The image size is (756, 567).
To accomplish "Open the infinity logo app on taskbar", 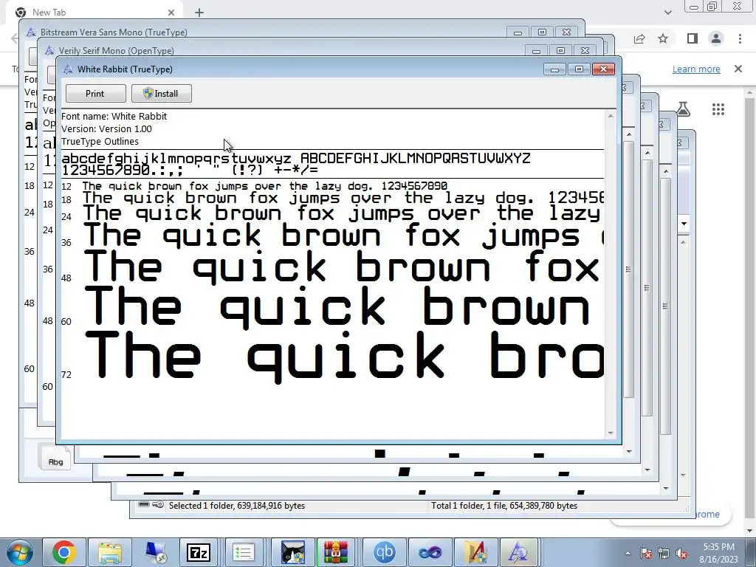I will coord(430,552).
